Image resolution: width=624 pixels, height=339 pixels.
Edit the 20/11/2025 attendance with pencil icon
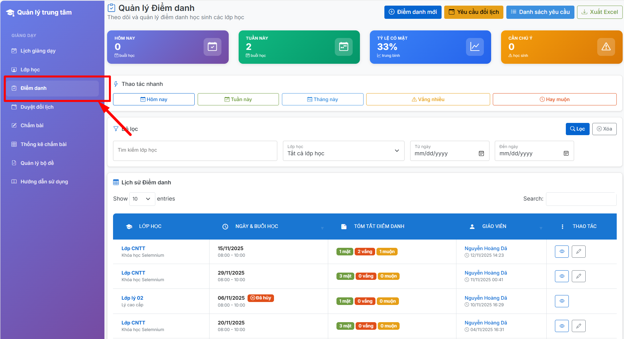(578, 326)
